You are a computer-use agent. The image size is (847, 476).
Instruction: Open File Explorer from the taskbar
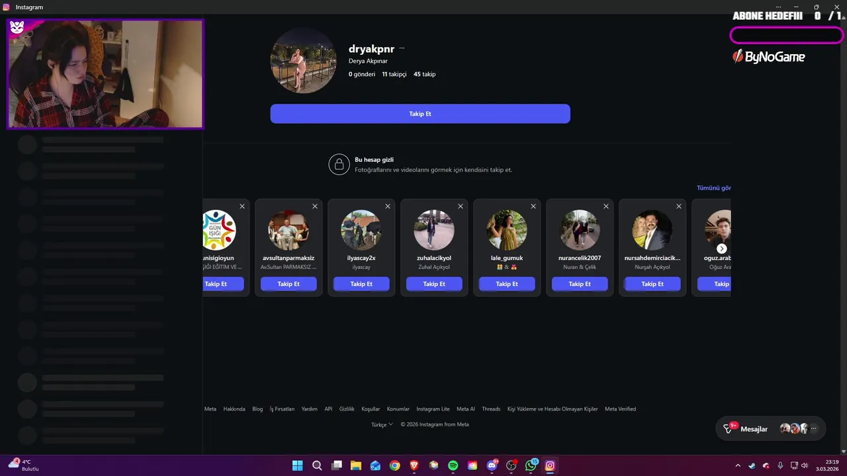356,465
